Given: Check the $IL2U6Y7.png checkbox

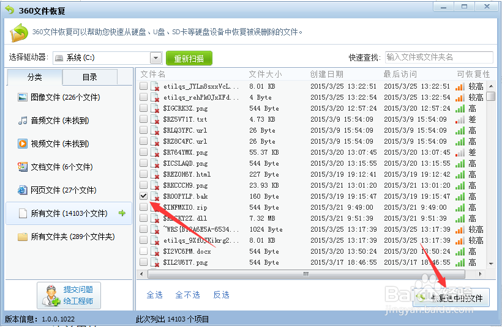Looking at the screenshot, I should tap(143, 262).
